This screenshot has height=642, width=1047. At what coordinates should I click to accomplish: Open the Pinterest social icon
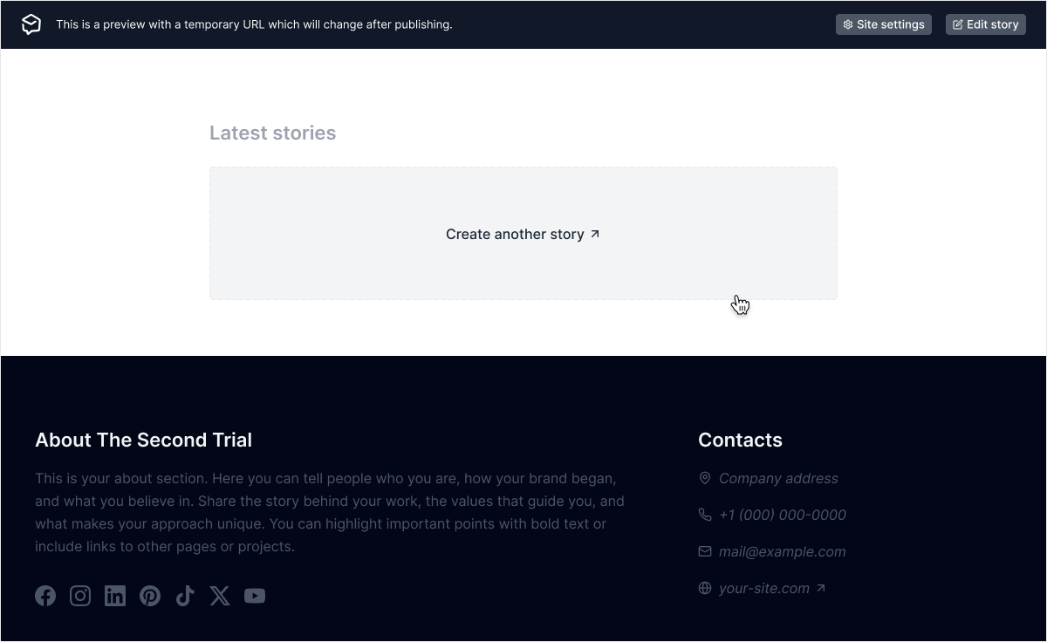coord(150,596)
